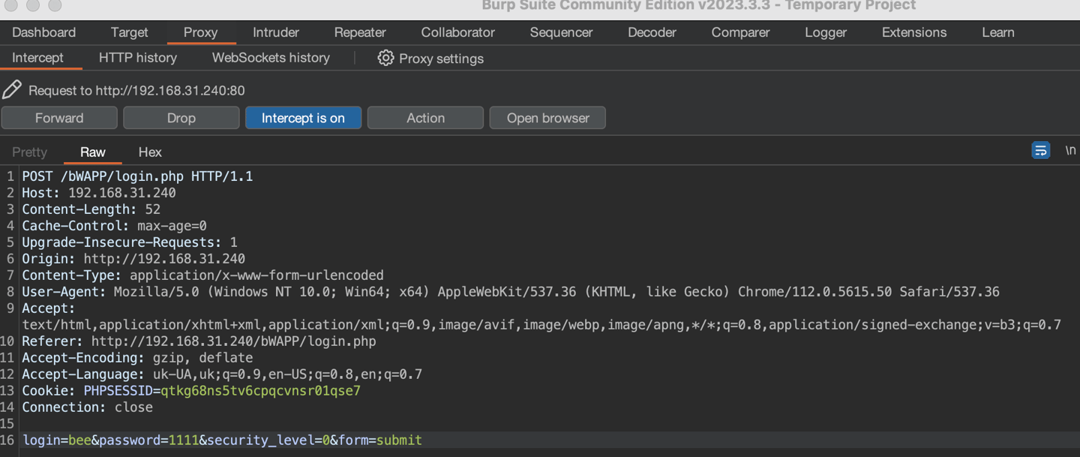Viewport: 1080px width, 457px height.
Task: Click the Accept header's text/html value line
Action: (541, 325)
